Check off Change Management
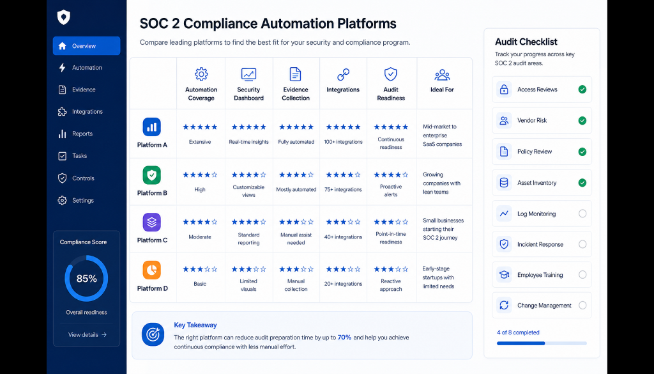The height and width of the screenshot is (374, 654). click(582, 305)
